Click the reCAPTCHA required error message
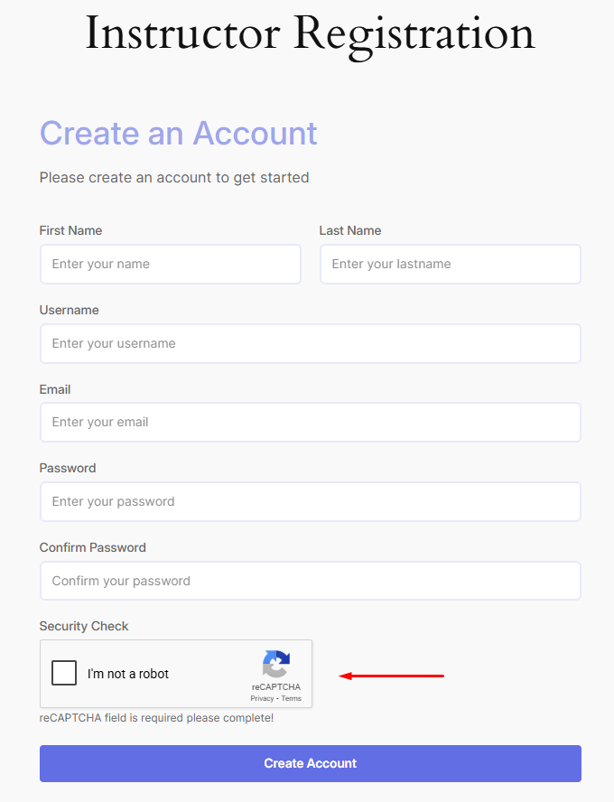The image size is (614, 802). (x=156, y=718)
